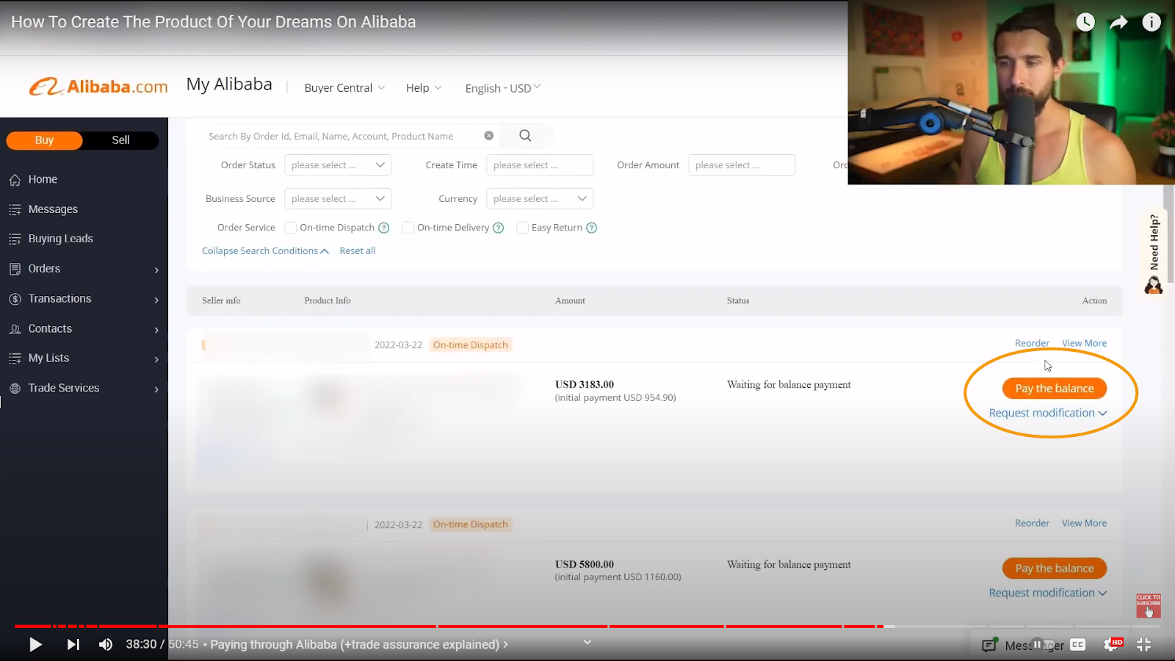Pay the balance for the USD 5800.00 order
1175x661 pixels.
pos(1055,568)
